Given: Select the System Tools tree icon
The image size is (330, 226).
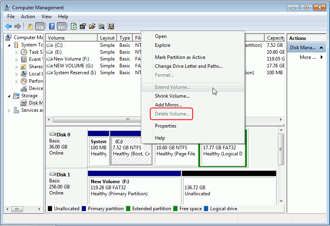Looking at the screenshot, I should point(16,45).
